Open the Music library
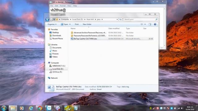 pyautogui.click(x=55, y=51)
